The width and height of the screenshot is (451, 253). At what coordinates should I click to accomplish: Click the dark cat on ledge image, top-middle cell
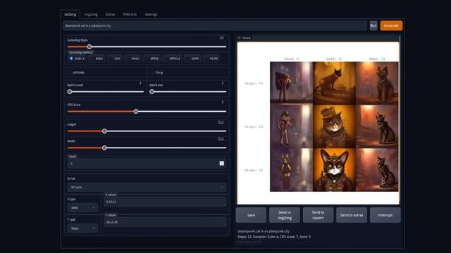click(x=334, y=83)
